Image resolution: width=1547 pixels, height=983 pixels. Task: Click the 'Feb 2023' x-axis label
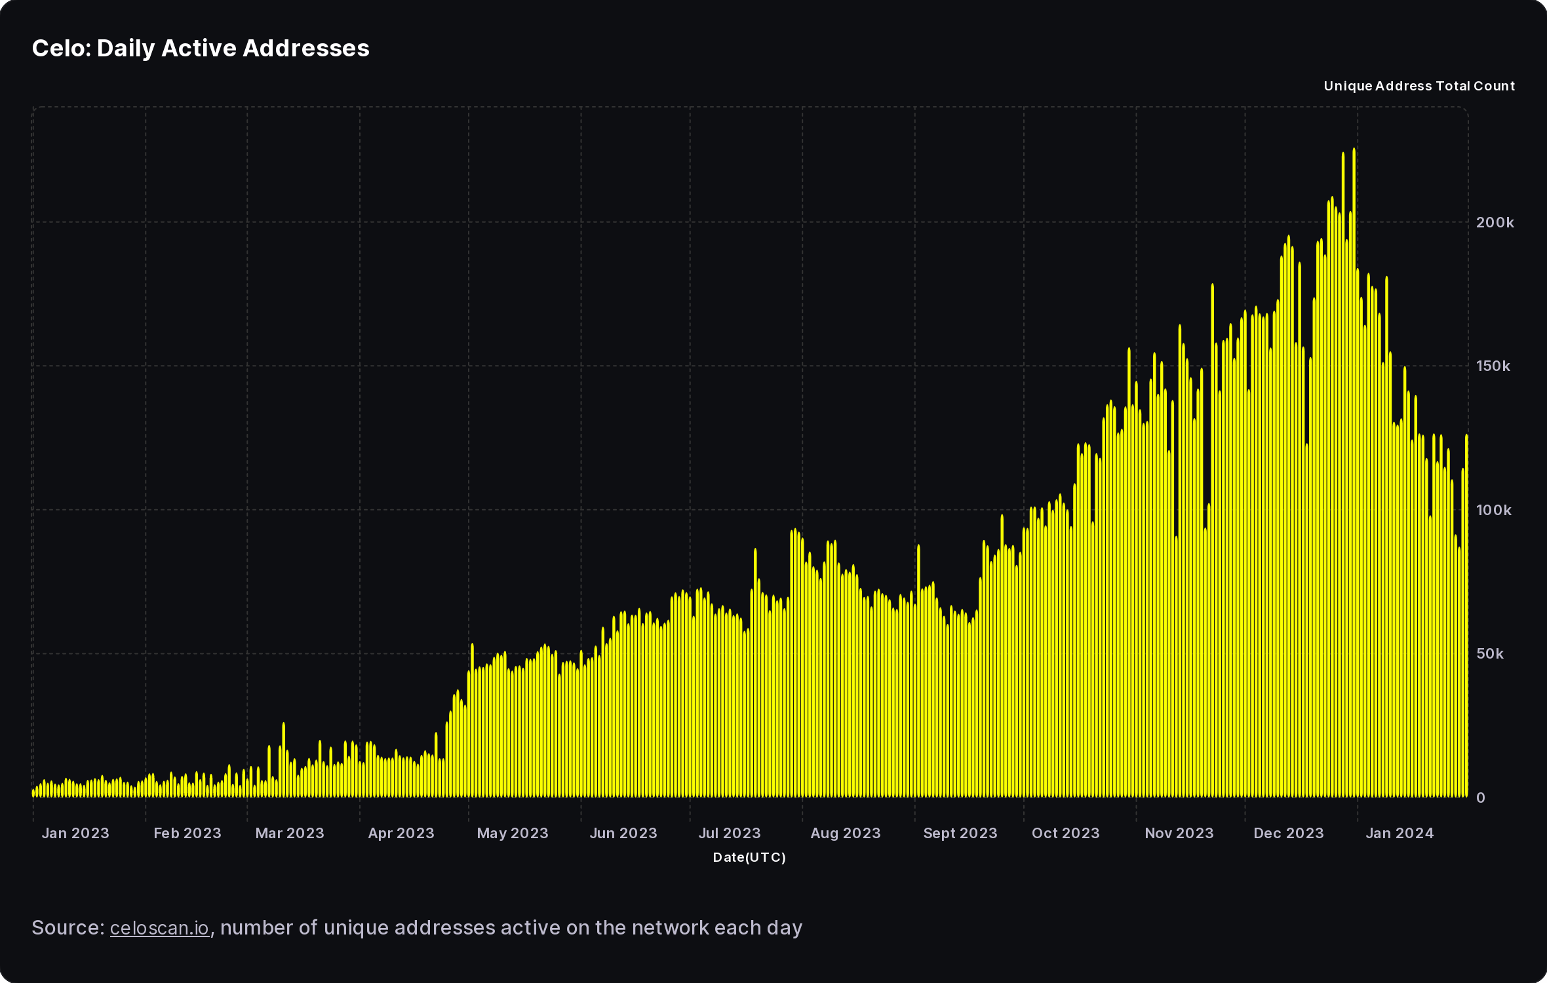pos(187,833)
